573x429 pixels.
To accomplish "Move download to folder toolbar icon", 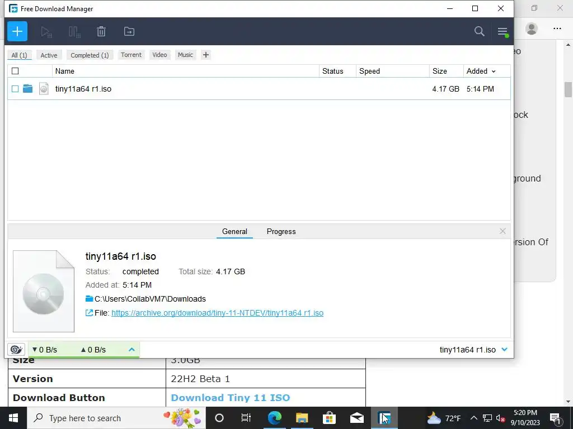I will click(x=129, y=32).
